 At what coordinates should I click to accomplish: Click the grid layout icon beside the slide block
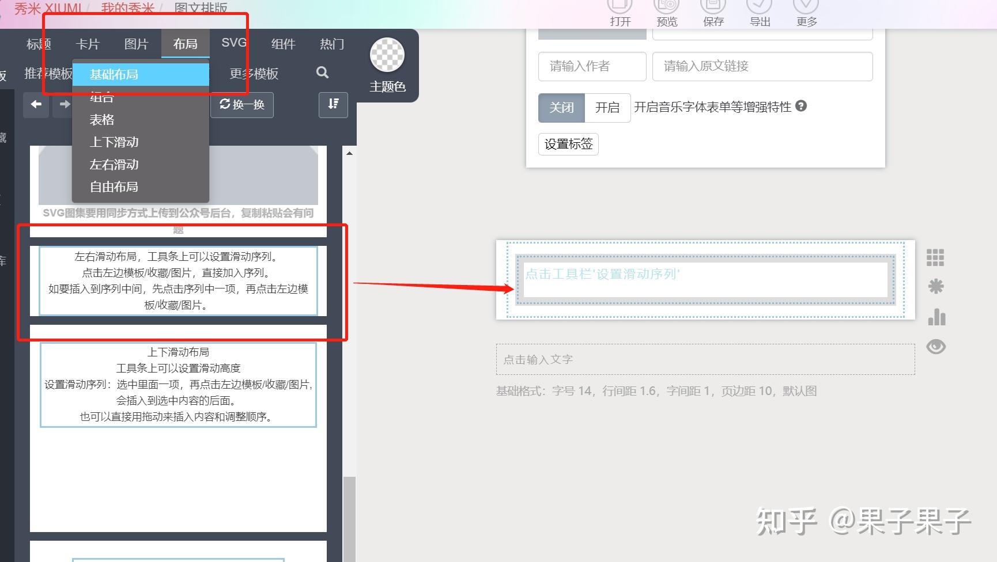click(x=936, y=257)
